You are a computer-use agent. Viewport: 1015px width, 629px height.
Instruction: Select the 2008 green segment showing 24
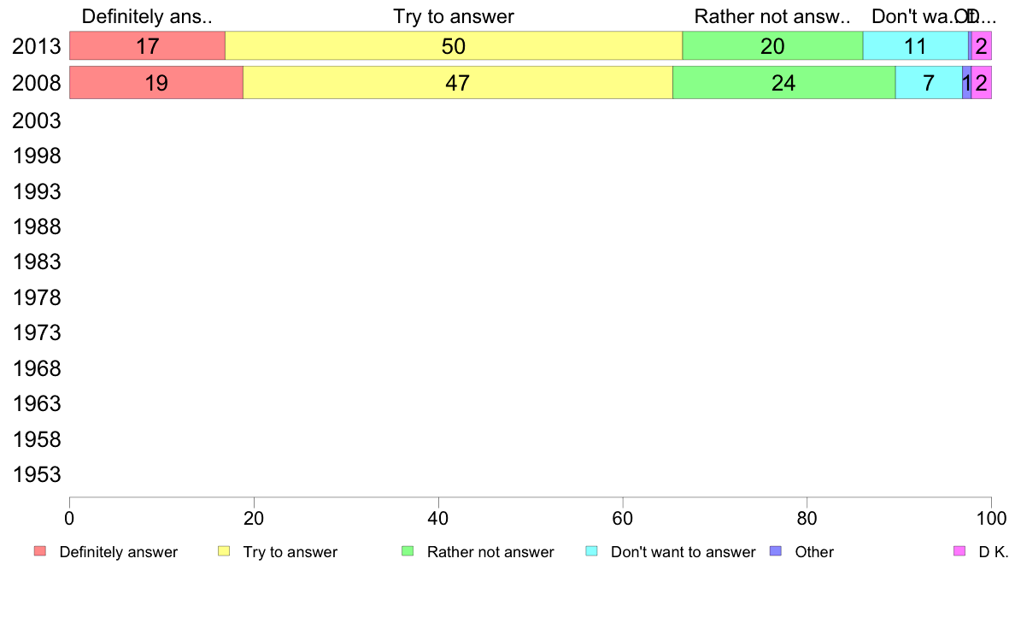tap(784, 83)
